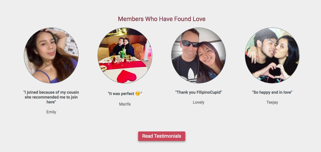Open Marife's dinner table couple photo
Viewport: 321px width, 152px height.
(x=125, y=55)
